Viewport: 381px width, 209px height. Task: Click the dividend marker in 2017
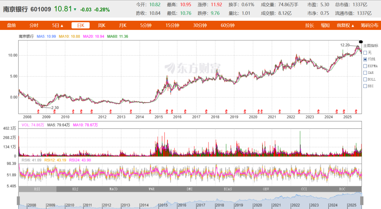pyautogui.click(x=206, y=112)
